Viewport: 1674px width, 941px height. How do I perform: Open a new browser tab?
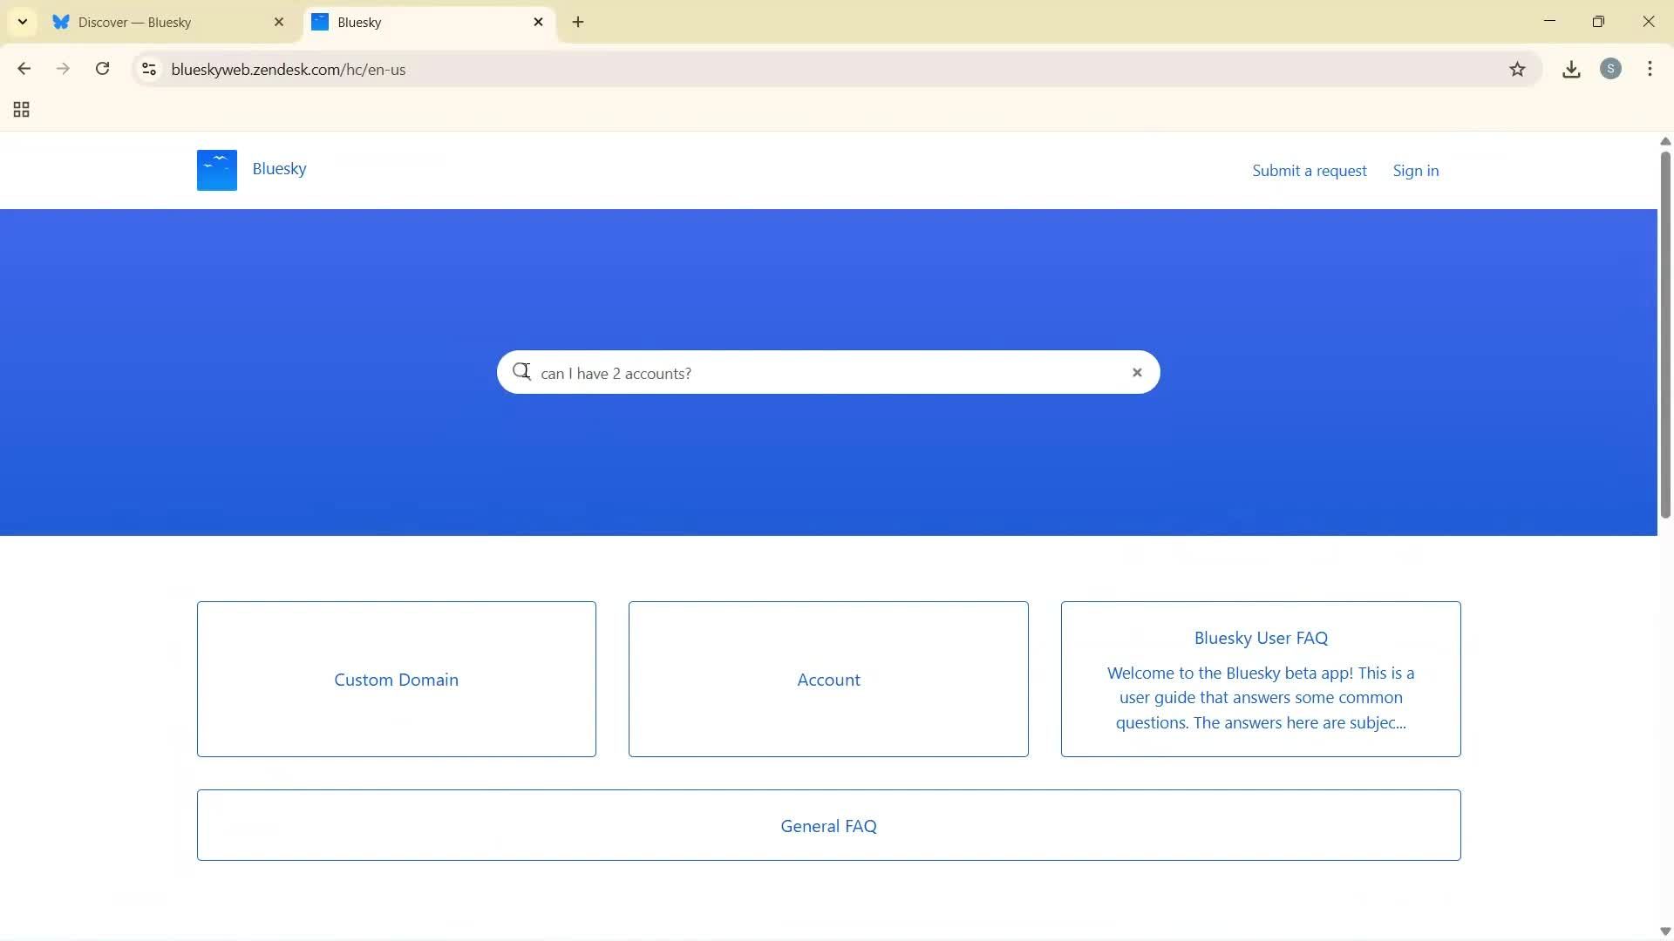coord(578,22)
